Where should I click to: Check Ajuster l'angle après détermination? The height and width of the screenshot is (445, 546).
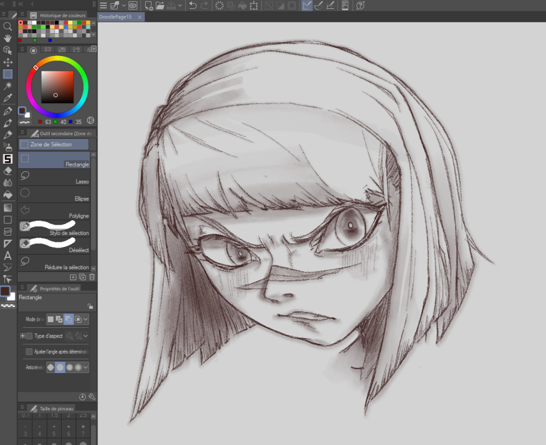(x=29, y=351)
